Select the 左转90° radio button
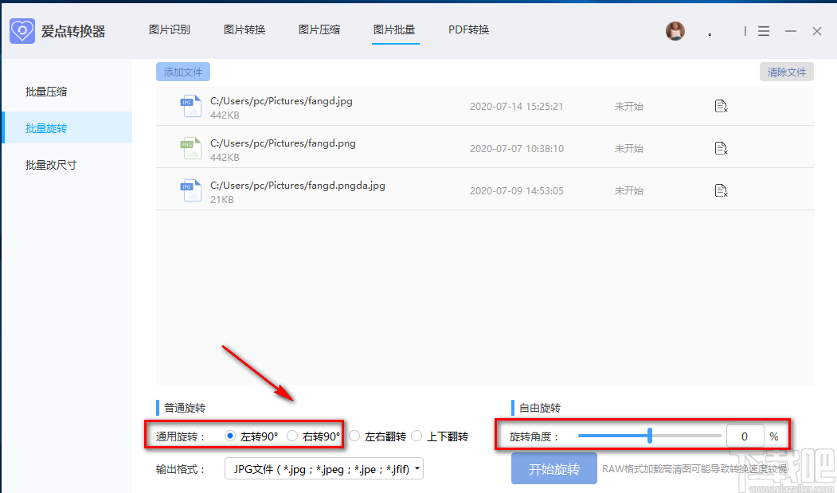This screenshot has width=837, height=493. [x=230, y=436]
